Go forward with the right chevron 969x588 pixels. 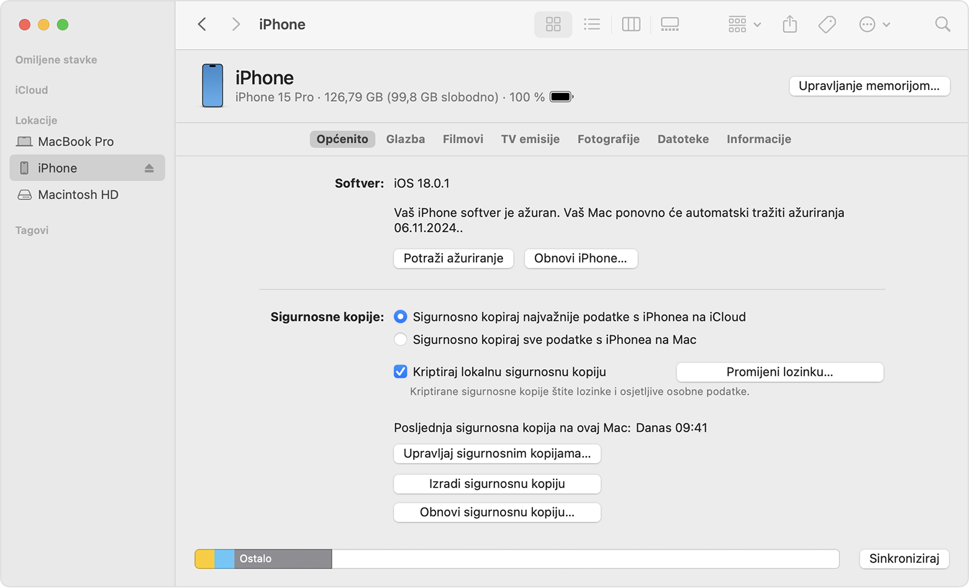click(235, 24)
